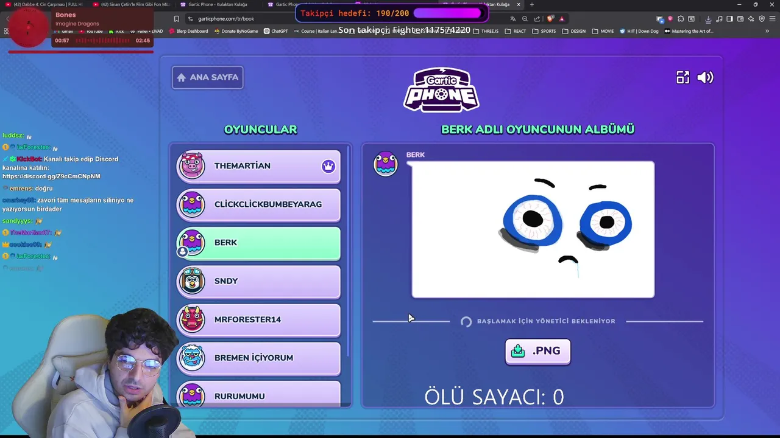Select player MRFORESTER14
The image size is (780, 438).
tap(258, 319)
